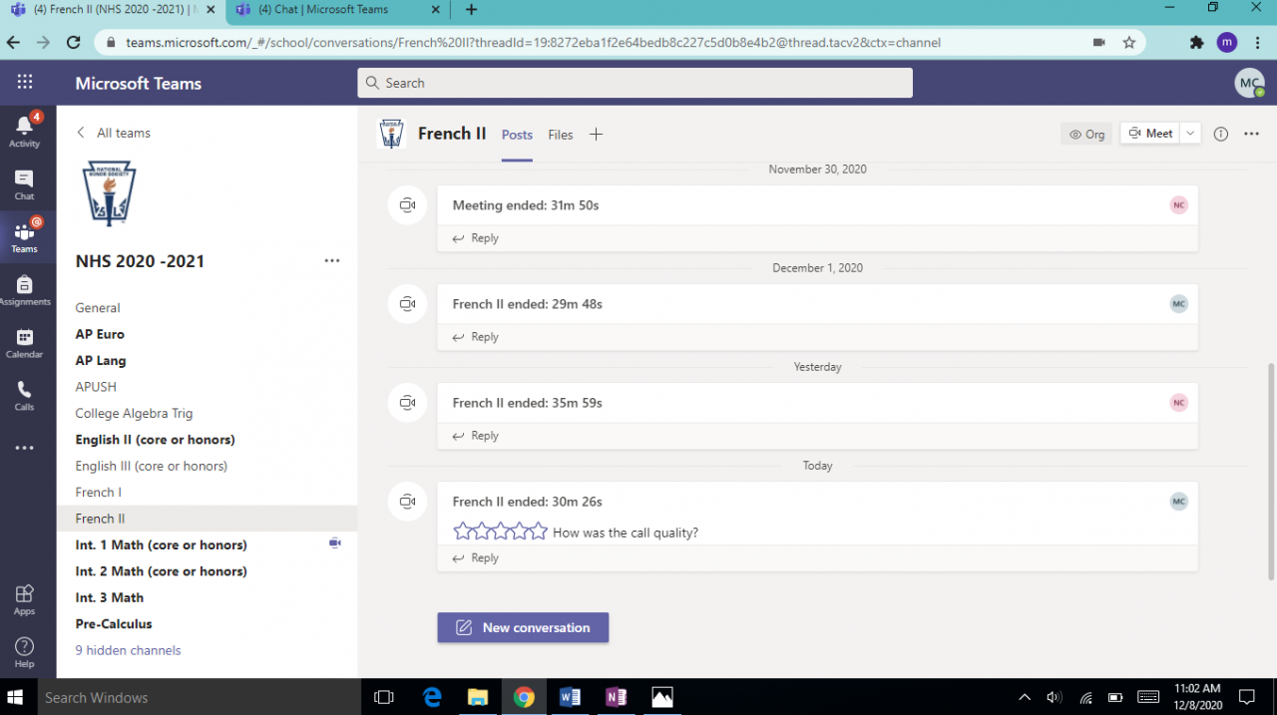Click the meeting icon by Int. 1 Math
The image size is (1277, 715).
pyautogui.click(x=335, y=543)
